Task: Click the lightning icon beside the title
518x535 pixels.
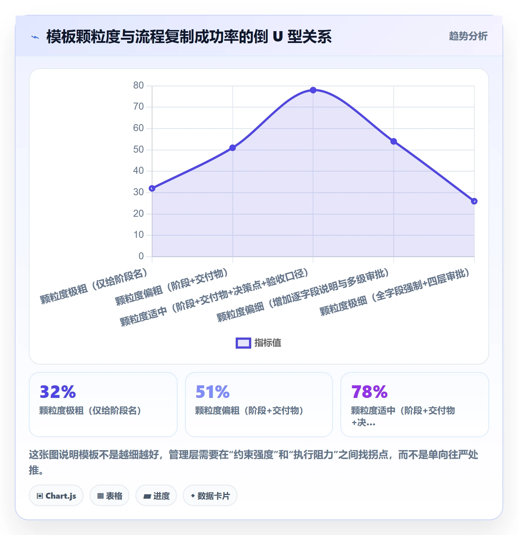Action: tap(35, 37)
